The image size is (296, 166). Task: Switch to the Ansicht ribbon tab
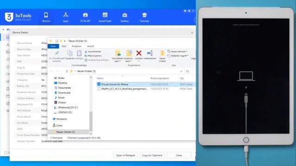click(x=91, y=46)
